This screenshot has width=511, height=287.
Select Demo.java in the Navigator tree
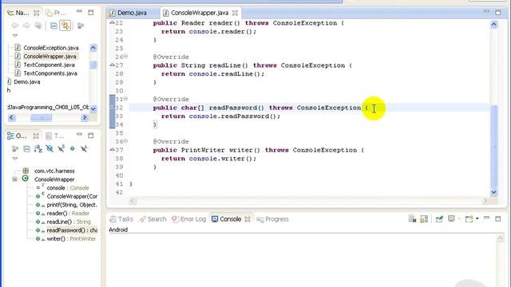tap(26, 81)
